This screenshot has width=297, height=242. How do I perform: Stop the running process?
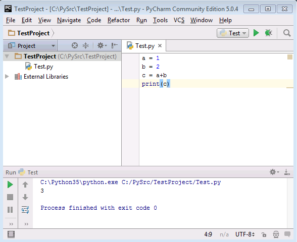click(10, 197)
